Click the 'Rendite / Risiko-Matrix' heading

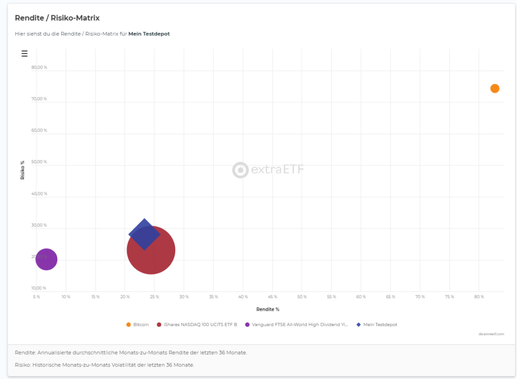[57, 18]
